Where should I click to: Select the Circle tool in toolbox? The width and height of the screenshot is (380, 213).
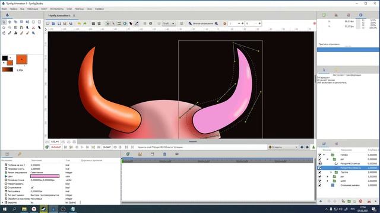point(33,22)
